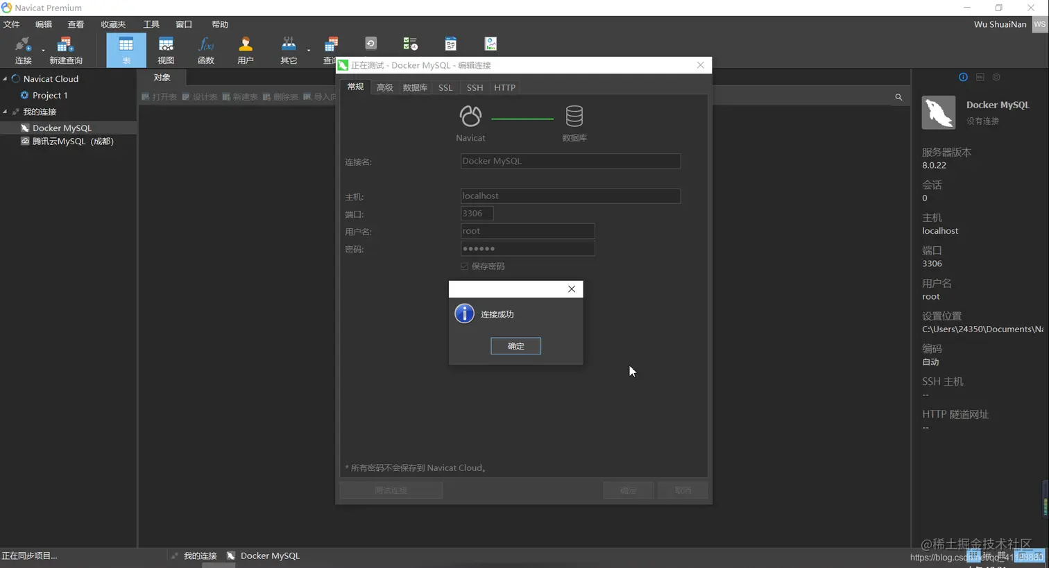Select Navicat Cloud in the tree
This screenshot has width=1049, height=568.
[x=51, y=79]
